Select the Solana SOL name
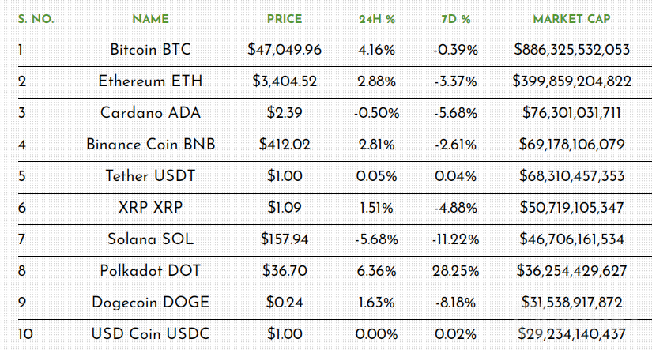652x350 pixels. coord(150,239)
